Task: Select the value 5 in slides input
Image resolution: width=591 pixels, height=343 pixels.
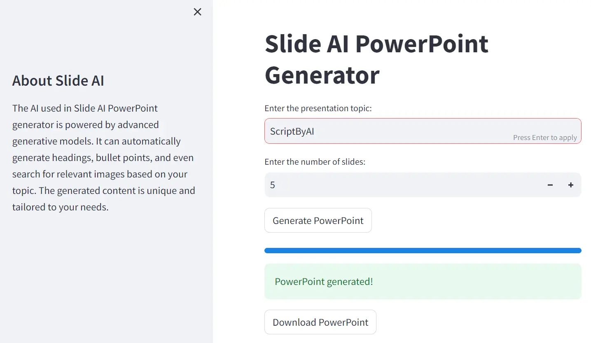Action: click(273, 185)
